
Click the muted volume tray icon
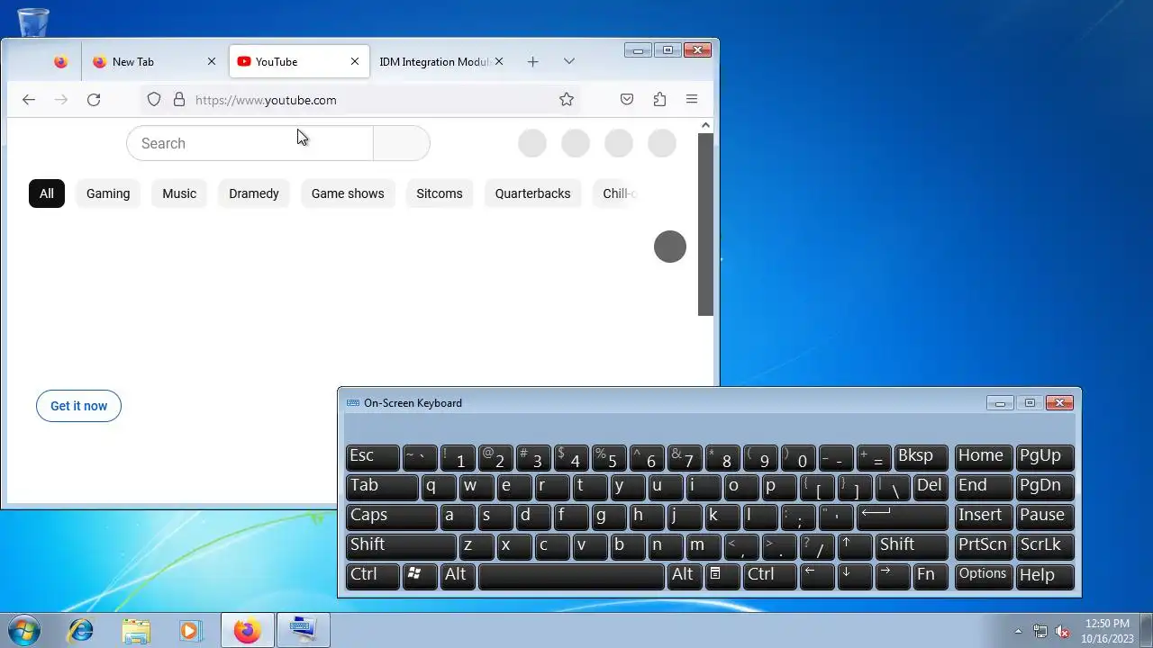pyautogui.click(x=1062, y=631)
